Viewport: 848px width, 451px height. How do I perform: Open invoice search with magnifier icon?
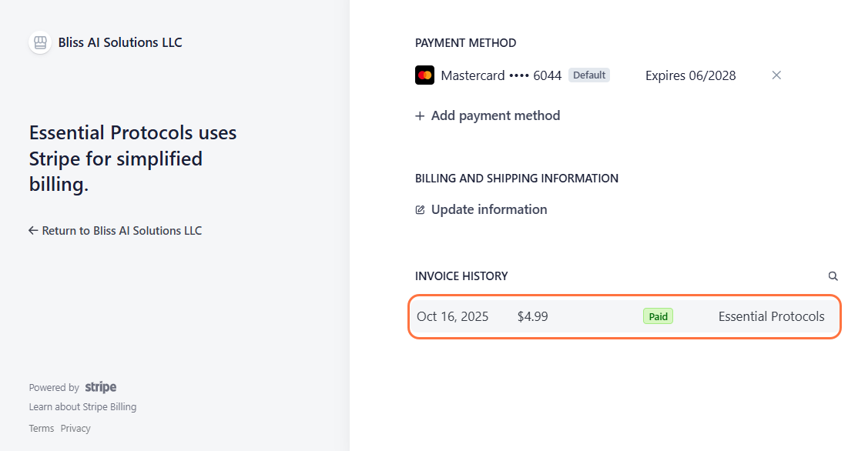[833, 276]
